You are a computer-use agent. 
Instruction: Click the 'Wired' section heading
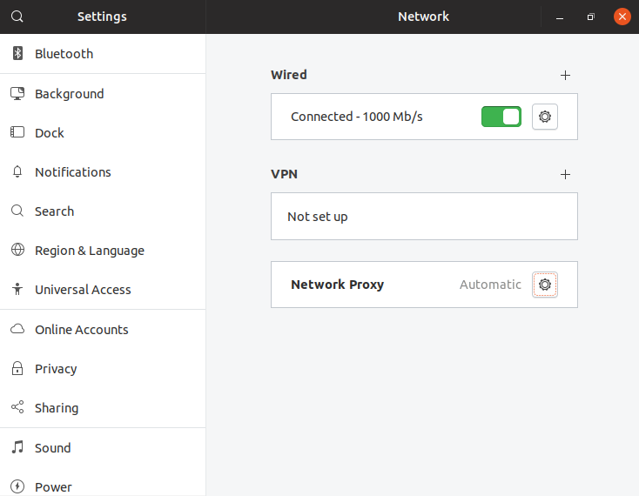click(x=288, y=75)
